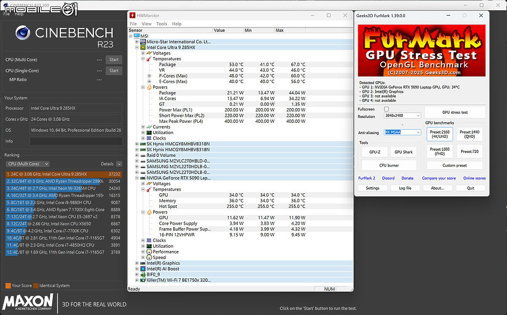Click the CPU Powers flame icon

point(149,87)
